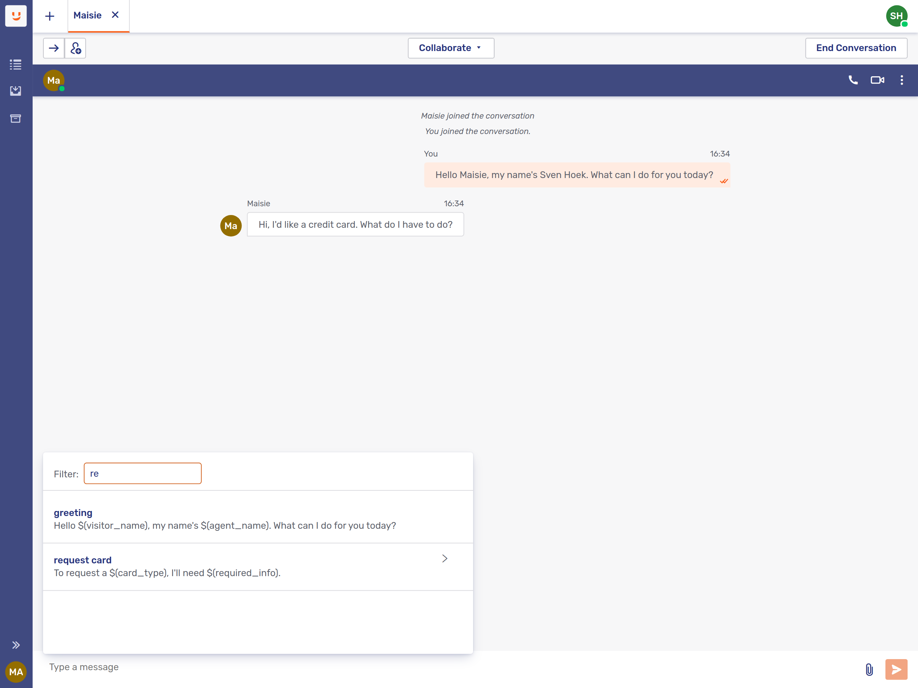Click the canned response Filter field
Screen dimensions: 918x688
143,473
